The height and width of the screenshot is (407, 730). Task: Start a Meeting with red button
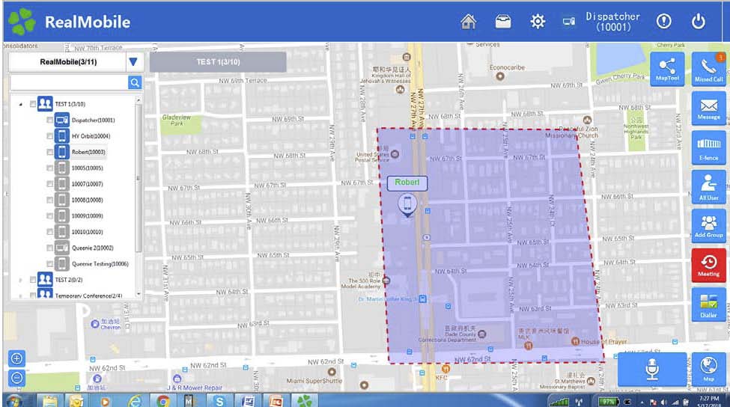(708, 266)
